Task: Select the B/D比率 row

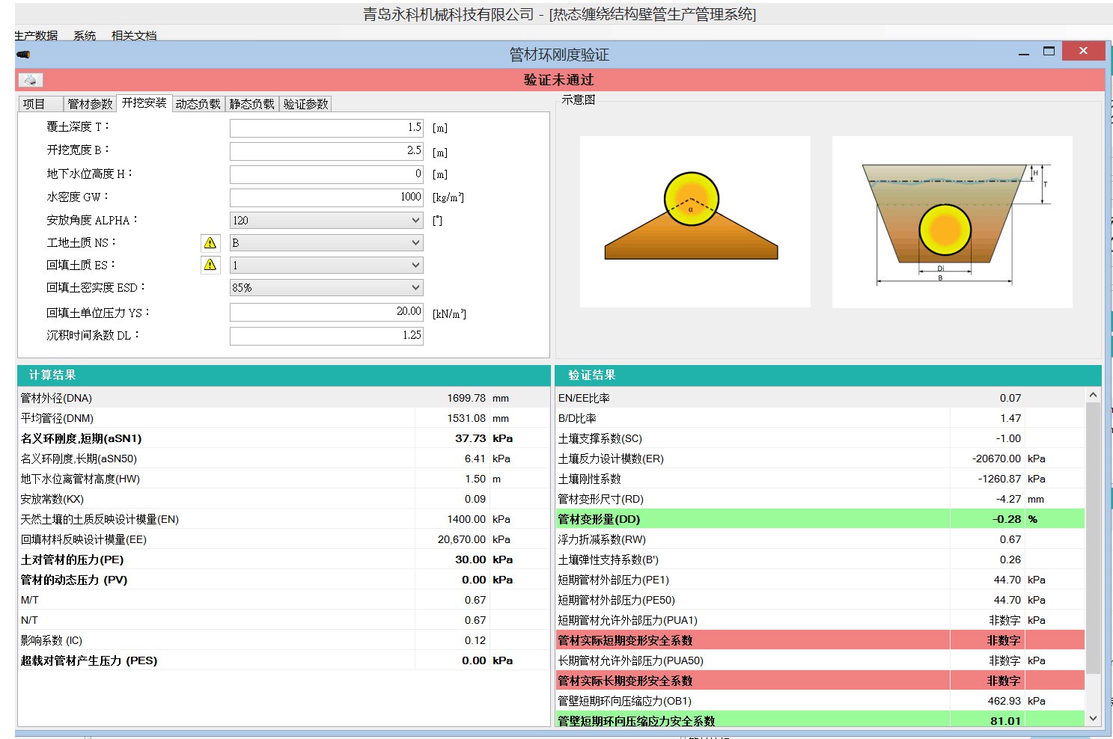Action: [820, 418]
